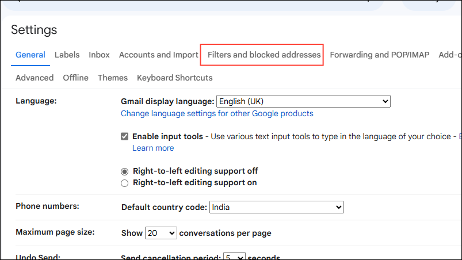Toggle the Enable input tools checkbox
The height and width of the screenshot is (260, 462).
point(124,136)
